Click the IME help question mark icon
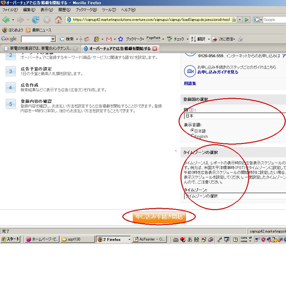286x286 pixels. [x=235, y=240]
